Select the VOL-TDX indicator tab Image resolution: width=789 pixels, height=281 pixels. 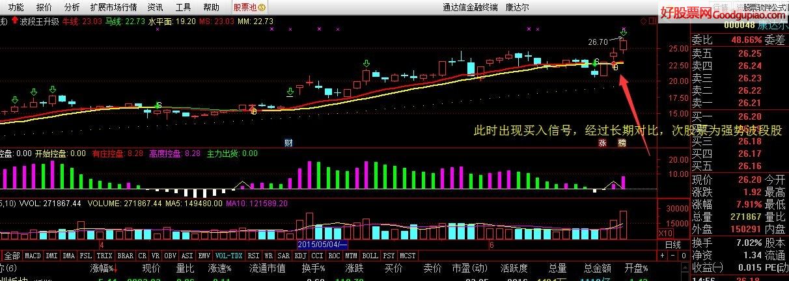[229, 256]
